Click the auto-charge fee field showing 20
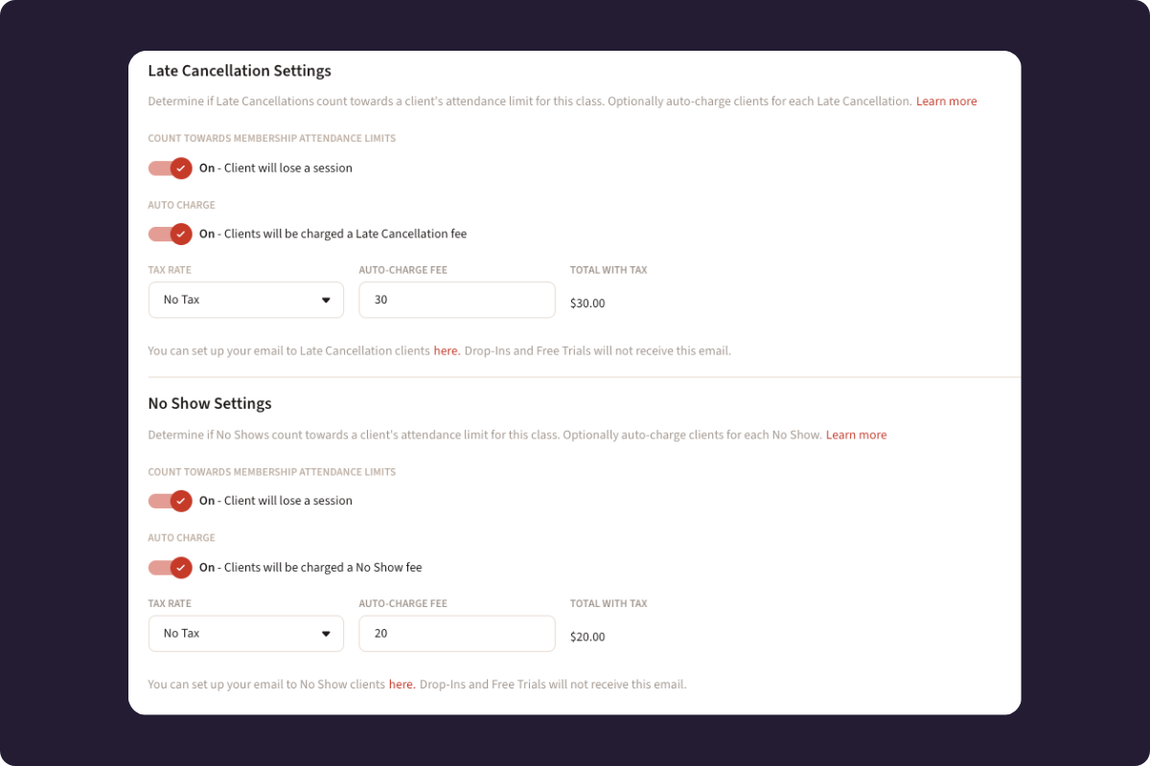1150x766 pixels. point(456,634)
